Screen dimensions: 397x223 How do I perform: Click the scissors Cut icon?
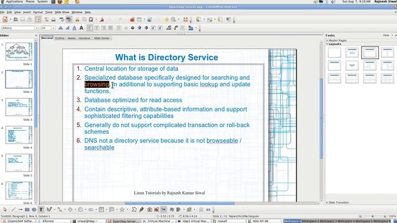pos(77,19)
